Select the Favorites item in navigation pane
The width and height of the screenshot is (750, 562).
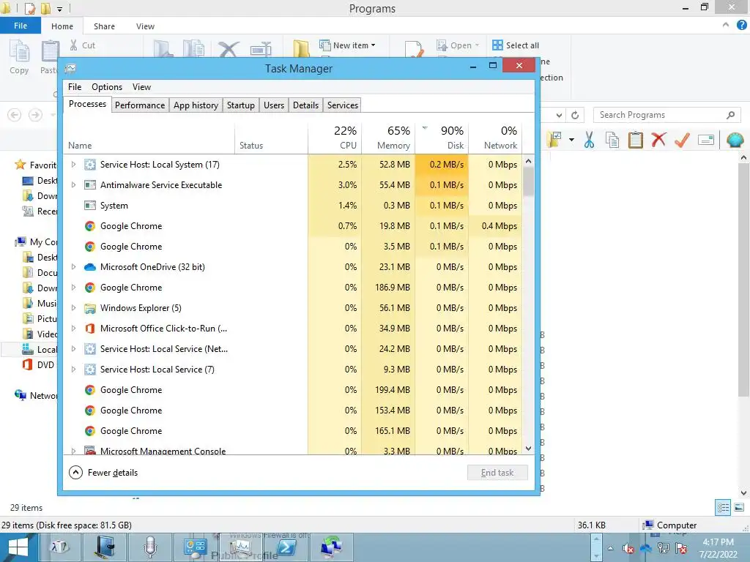36,165
